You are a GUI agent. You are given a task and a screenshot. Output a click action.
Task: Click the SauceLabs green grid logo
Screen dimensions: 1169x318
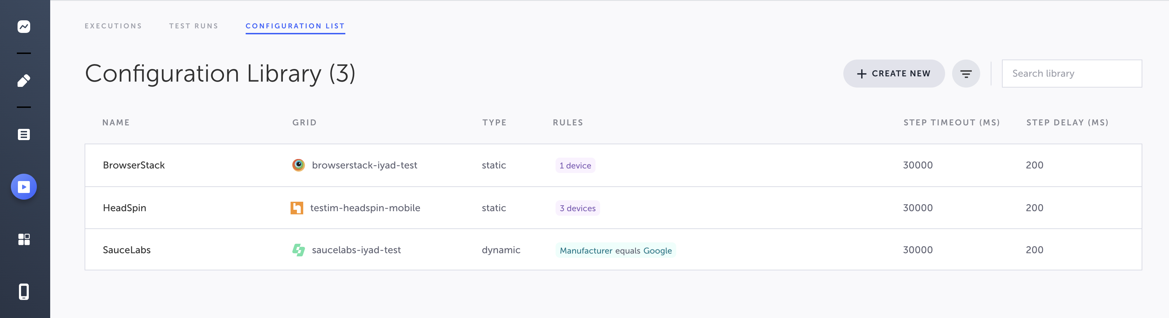tap(298, 250)
